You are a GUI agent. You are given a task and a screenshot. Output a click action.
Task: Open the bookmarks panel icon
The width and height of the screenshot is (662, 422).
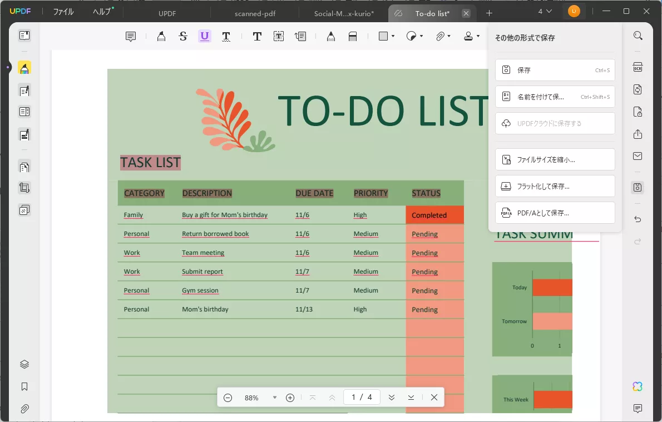pyautogui.click(x=24, y=386)
